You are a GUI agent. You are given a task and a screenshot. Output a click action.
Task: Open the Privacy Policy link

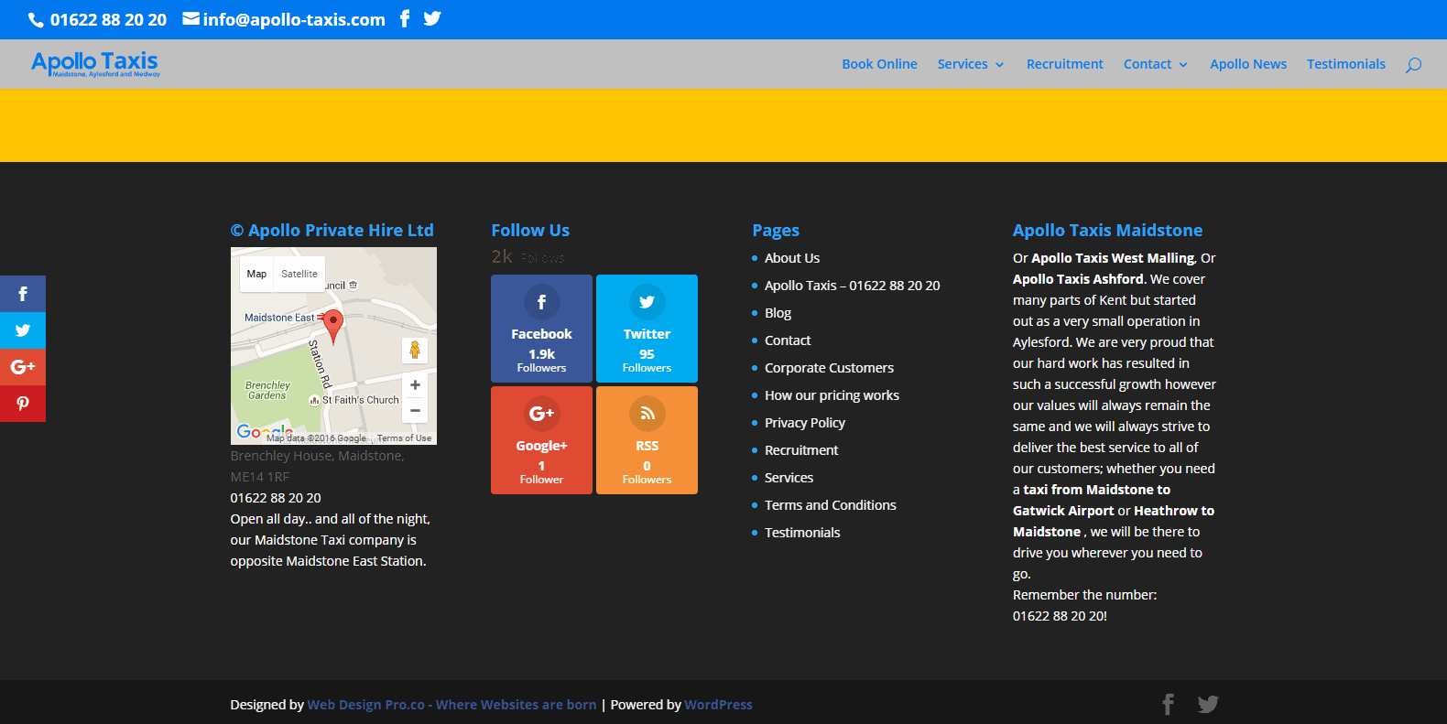(x=805, y=423)
